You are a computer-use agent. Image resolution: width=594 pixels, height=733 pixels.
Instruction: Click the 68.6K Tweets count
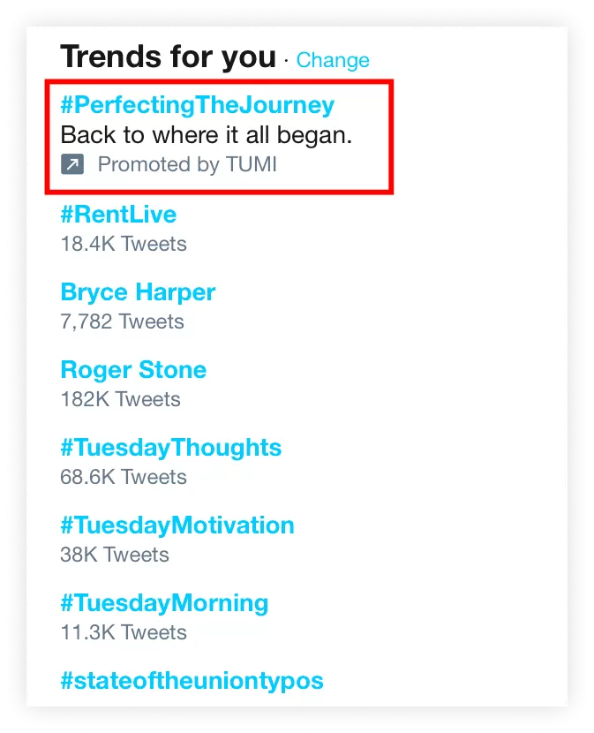[x=124, y=477]
